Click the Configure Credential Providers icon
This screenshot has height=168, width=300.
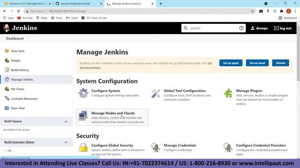pyautogui.click(x=228, y=147)
